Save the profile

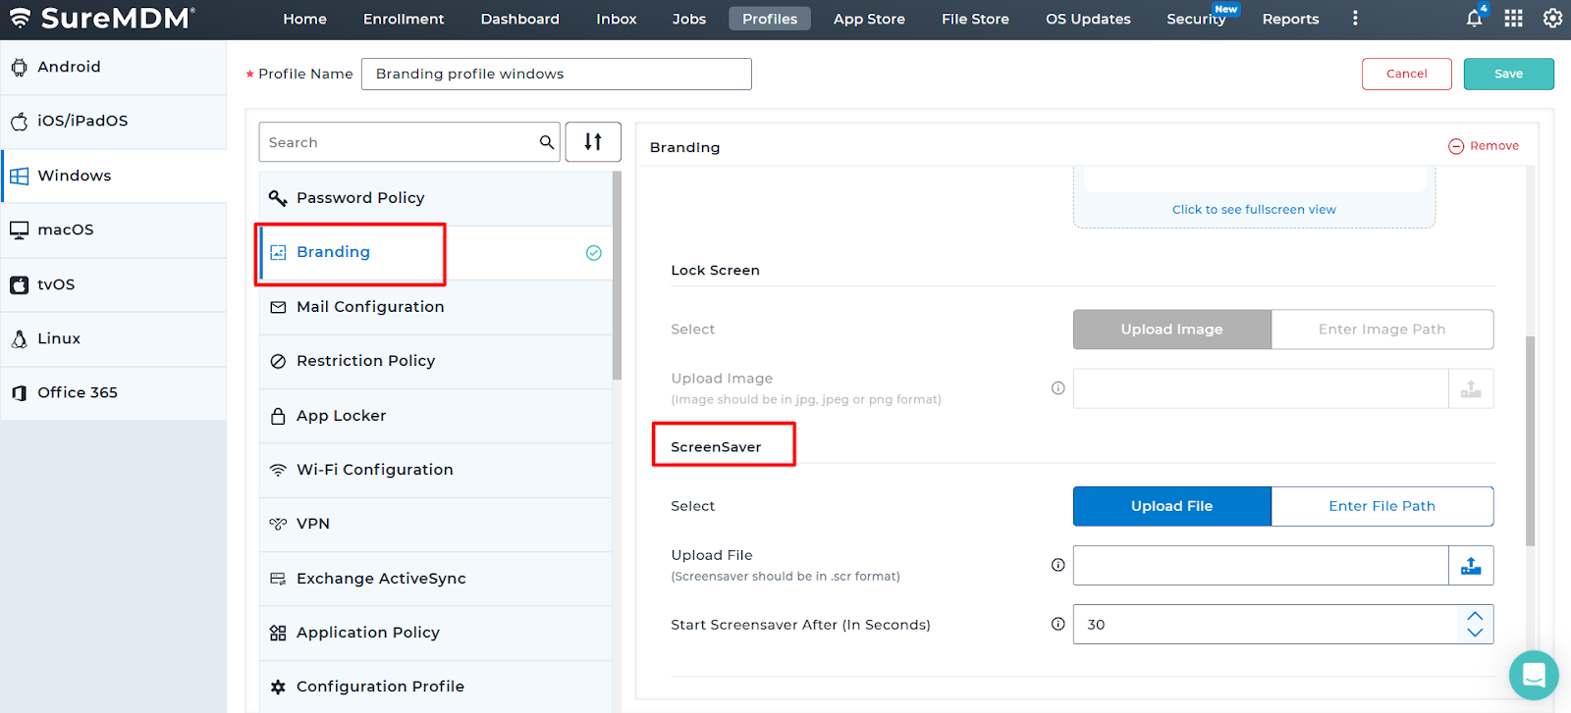[1508, 74]
